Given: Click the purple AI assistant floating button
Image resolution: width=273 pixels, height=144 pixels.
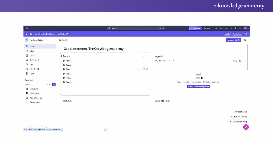Looking at the screenshot, I should pos(246,127).
